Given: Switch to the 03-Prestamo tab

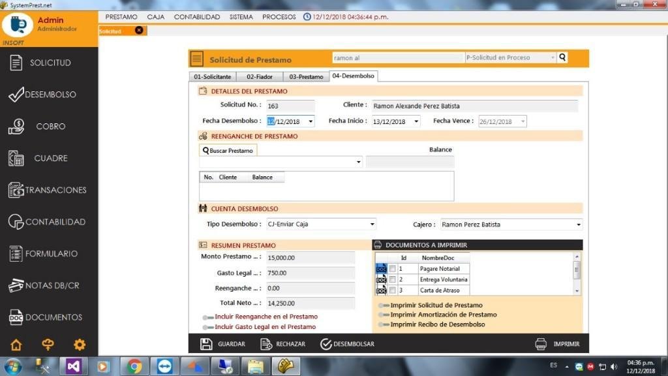Looking at the screenshot, I should (306, 77).
